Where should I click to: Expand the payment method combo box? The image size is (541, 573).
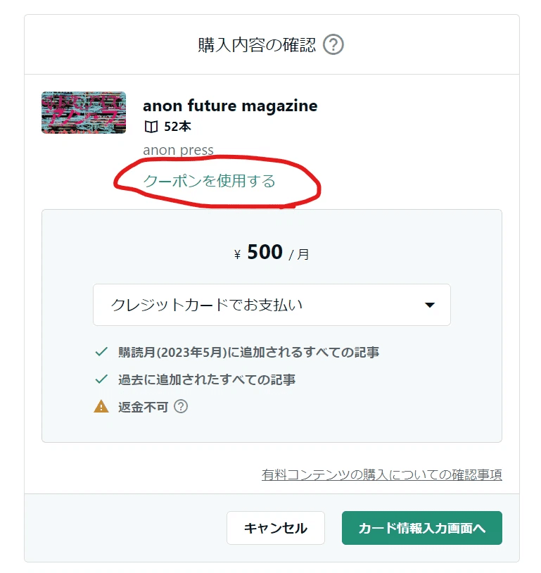272,305
